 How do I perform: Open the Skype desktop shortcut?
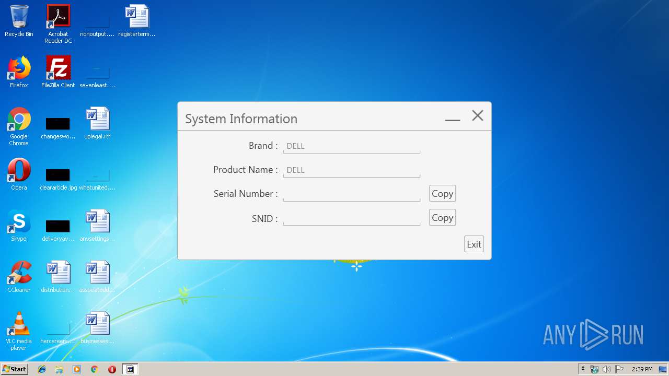[19, 226]
